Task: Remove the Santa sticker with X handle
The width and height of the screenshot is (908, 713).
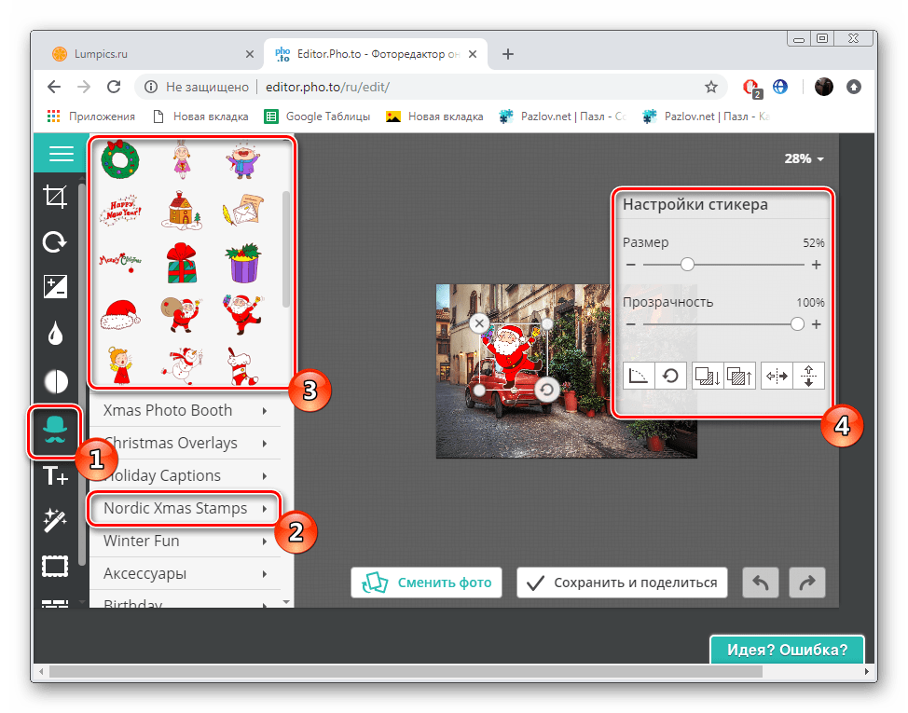Action: (479, 322)
